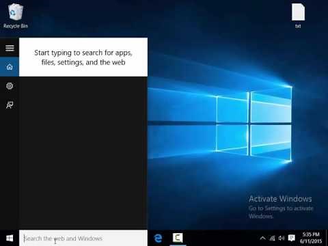This screenshot has width=328, height=246.
Task: Click the volume speaker tray icon
Action: tap(282, 238)
